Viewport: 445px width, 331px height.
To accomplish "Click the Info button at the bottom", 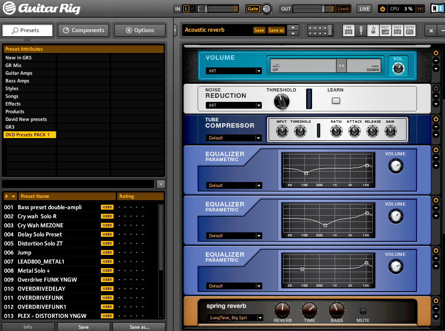I will click(x=28, y=326).
